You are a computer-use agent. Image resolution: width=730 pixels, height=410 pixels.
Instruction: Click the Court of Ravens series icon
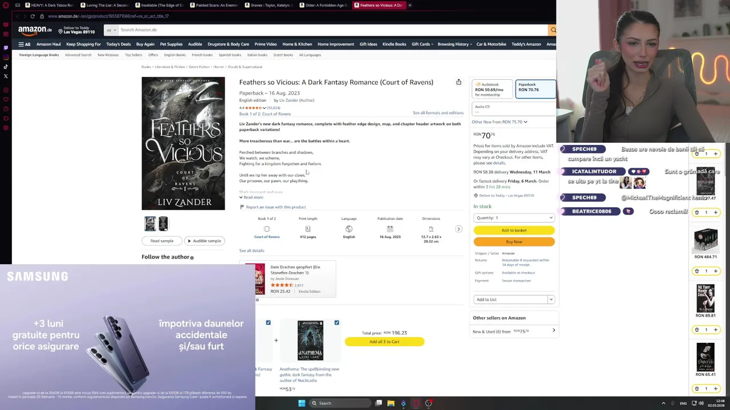pos(266,229)
